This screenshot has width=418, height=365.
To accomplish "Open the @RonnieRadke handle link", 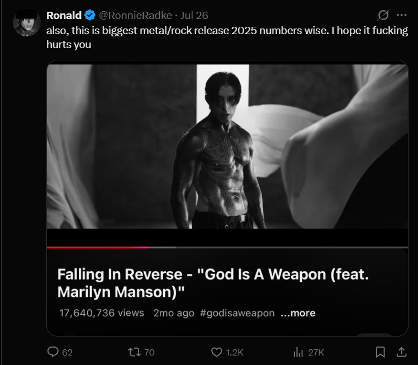I will (135, 16).
